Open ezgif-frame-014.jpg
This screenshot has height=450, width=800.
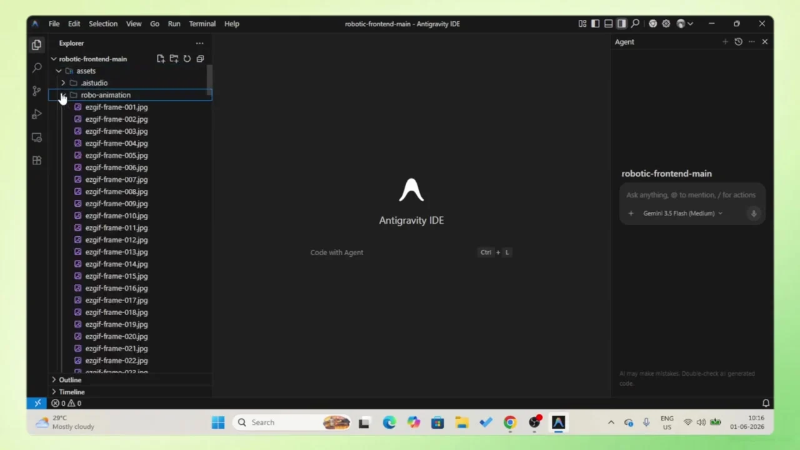(x=116, y=264)
